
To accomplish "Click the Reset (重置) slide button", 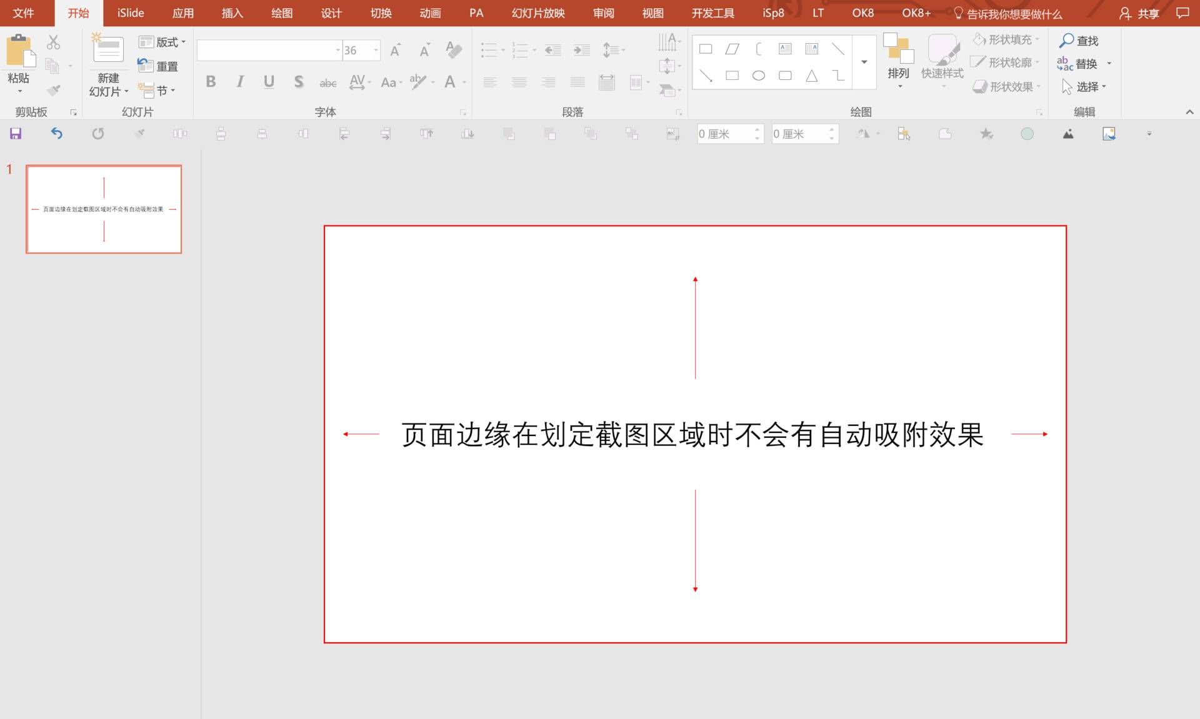I will 158,66.
